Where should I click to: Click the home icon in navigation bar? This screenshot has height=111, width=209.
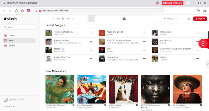[x=22, y=11]
